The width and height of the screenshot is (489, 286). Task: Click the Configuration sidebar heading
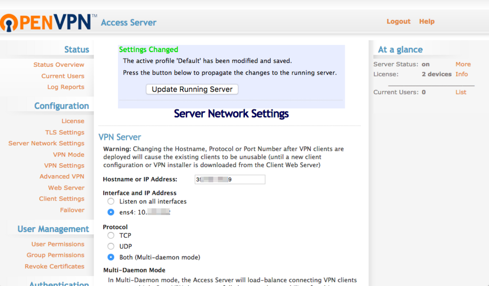(x=62, y=106)
